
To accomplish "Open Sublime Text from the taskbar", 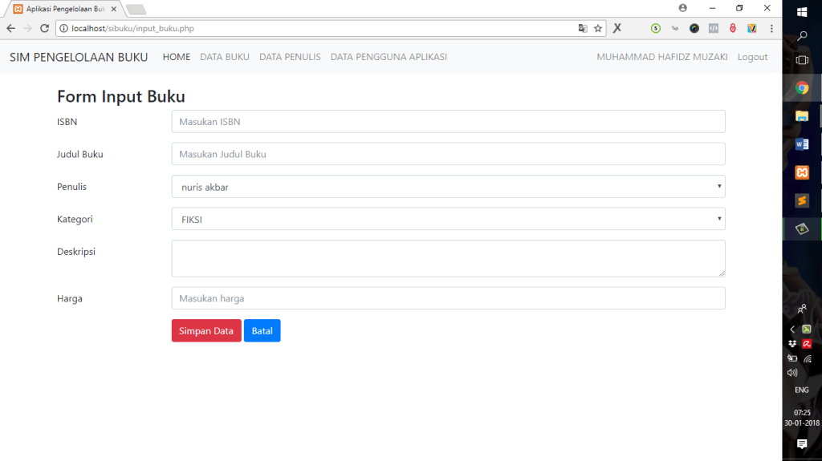I will coord(802,200).
